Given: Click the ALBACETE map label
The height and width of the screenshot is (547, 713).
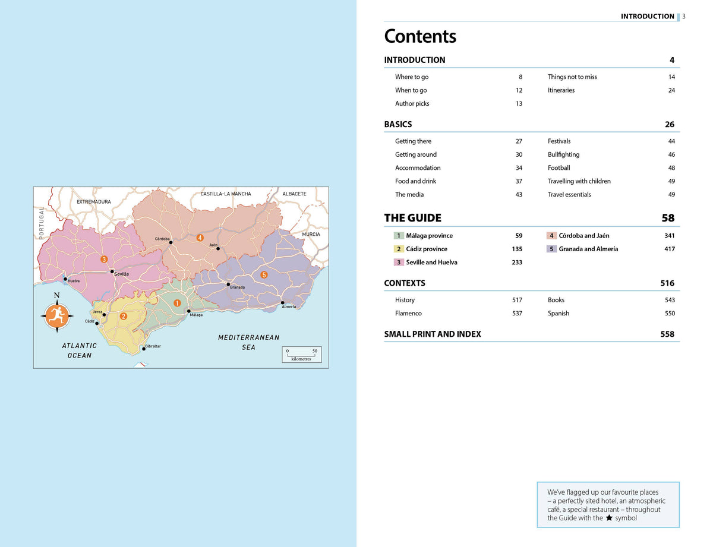Looking at the screenshot, I should [x=294, y=194].
